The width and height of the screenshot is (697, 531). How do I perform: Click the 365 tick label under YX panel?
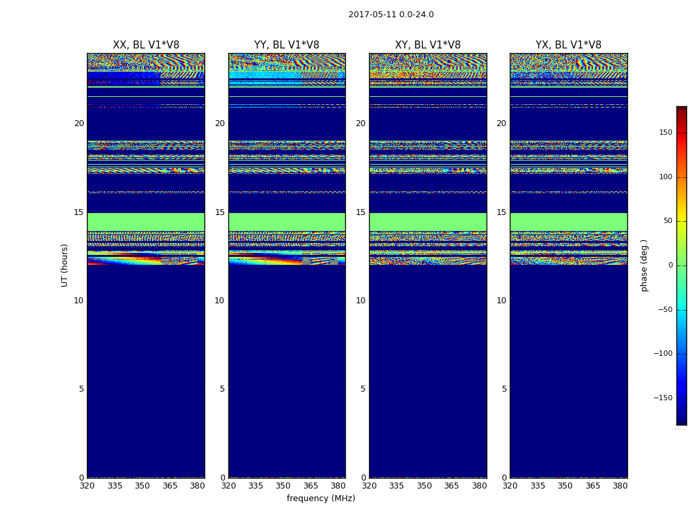(593, 486)
